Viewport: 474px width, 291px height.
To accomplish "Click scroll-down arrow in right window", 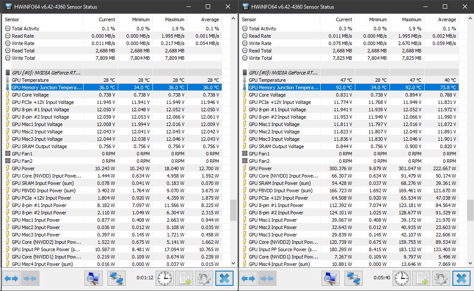I will point(470,263).
